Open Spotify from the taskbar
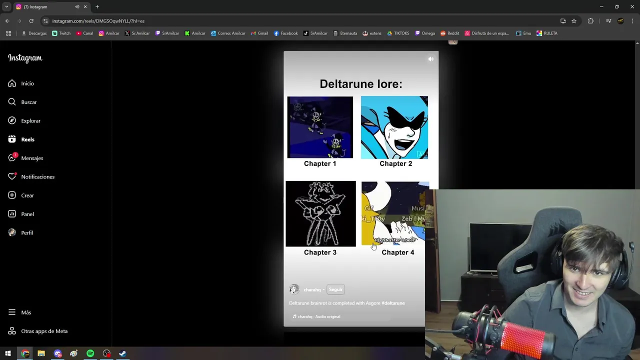The image size is (640, 360). click(90, 353)
